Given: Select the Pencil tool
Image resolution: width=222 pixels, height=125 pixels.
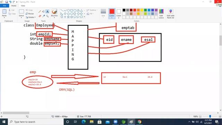Looking at the screenshot, I should [40, 11].
